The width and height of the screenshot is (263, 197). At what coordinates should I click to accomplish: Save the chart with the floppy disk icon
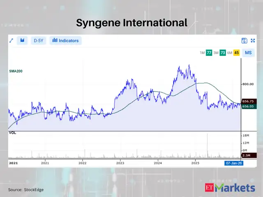(244, 40)
